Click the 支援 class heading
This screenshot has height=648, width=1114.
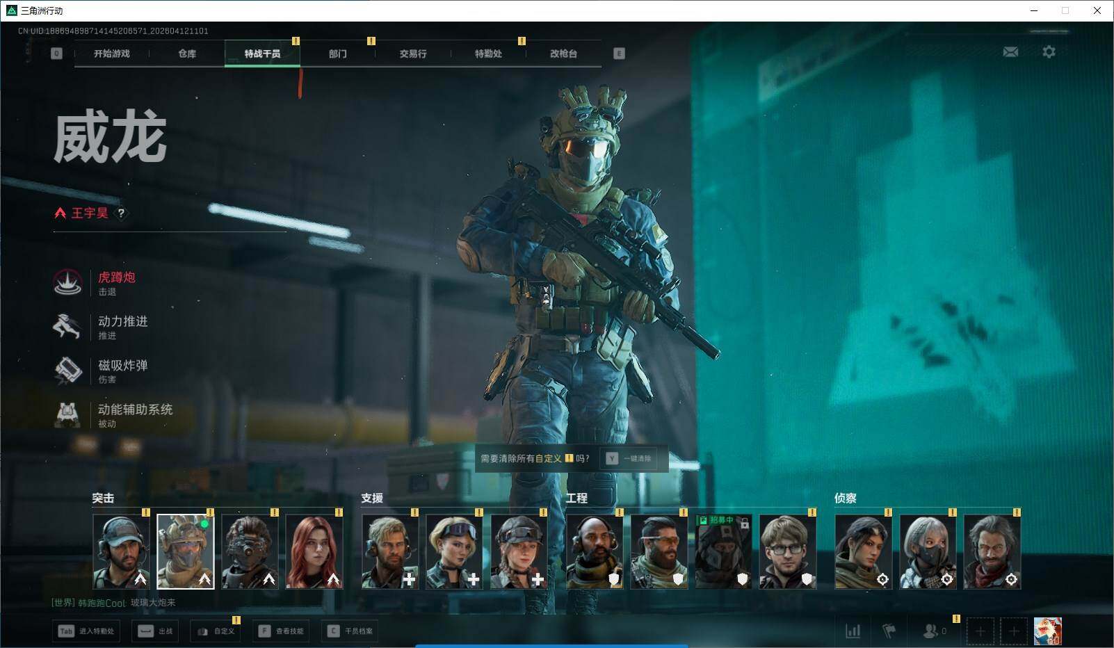[372, 499]
